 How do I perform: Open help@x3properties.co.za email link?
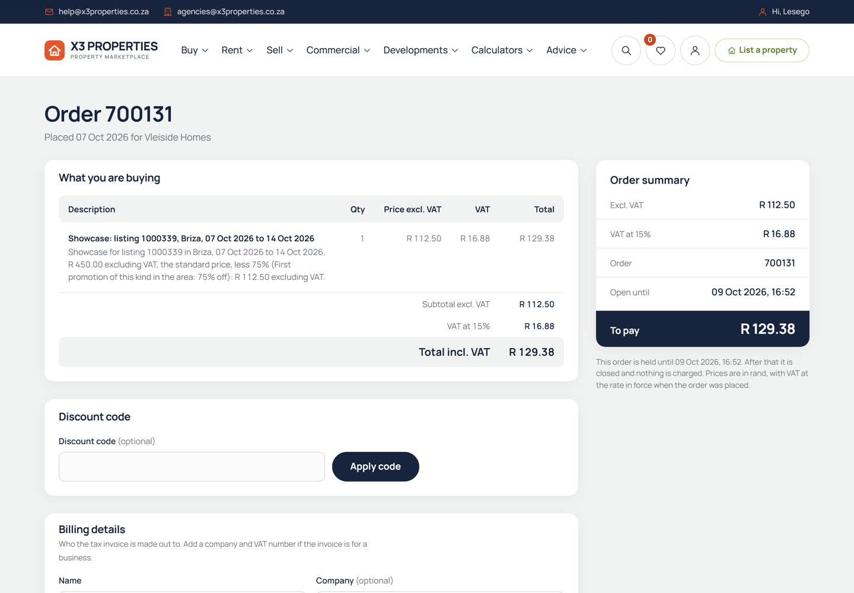click(103, 12)
